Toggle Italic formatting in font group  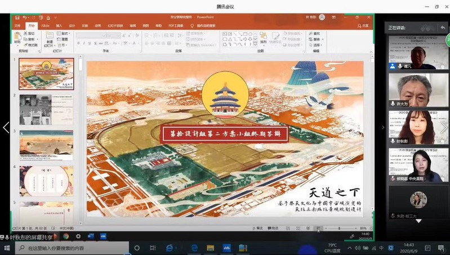[84, 43]
